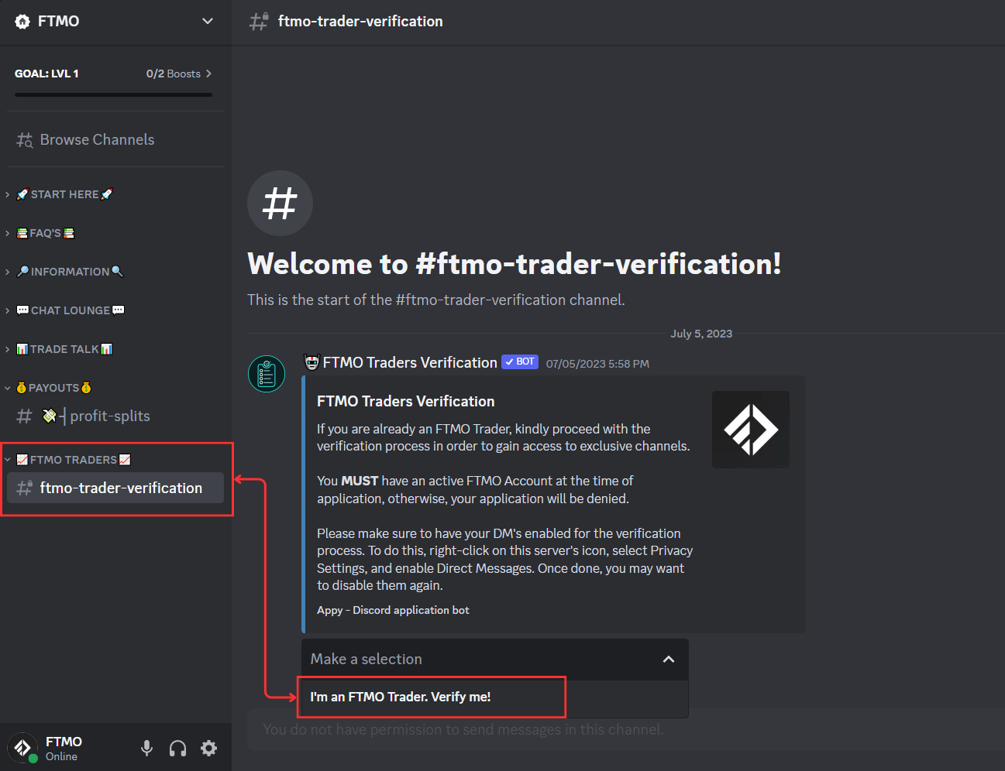Viewport: 1005px width, 771px height.
Task: Open Browse Channels
Action: tap(115, 139)
